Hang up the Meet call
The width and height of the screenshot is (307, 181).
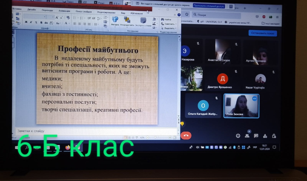pyautogui.click(x=186, y=136)
